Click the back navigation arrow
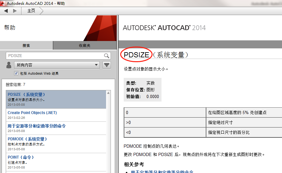Viewport: 282px width, 173px height. coord(6,11)
